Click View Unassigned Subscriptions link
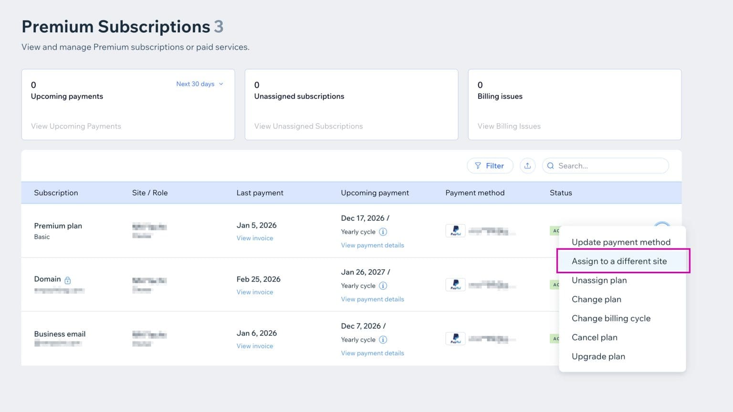The image size is (733, 412). pyautogui.click(x=308, y=126)
